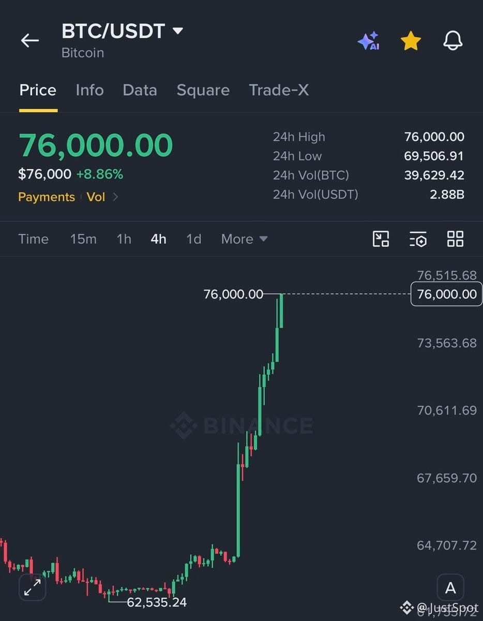483x621 pixels.
Task: Open chart indicator settings icon
Action: (418, 239)
